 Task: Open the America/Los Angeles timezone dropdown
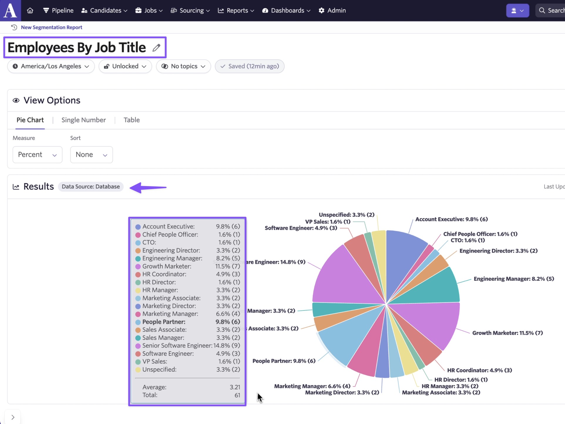[x=51, y=66]
